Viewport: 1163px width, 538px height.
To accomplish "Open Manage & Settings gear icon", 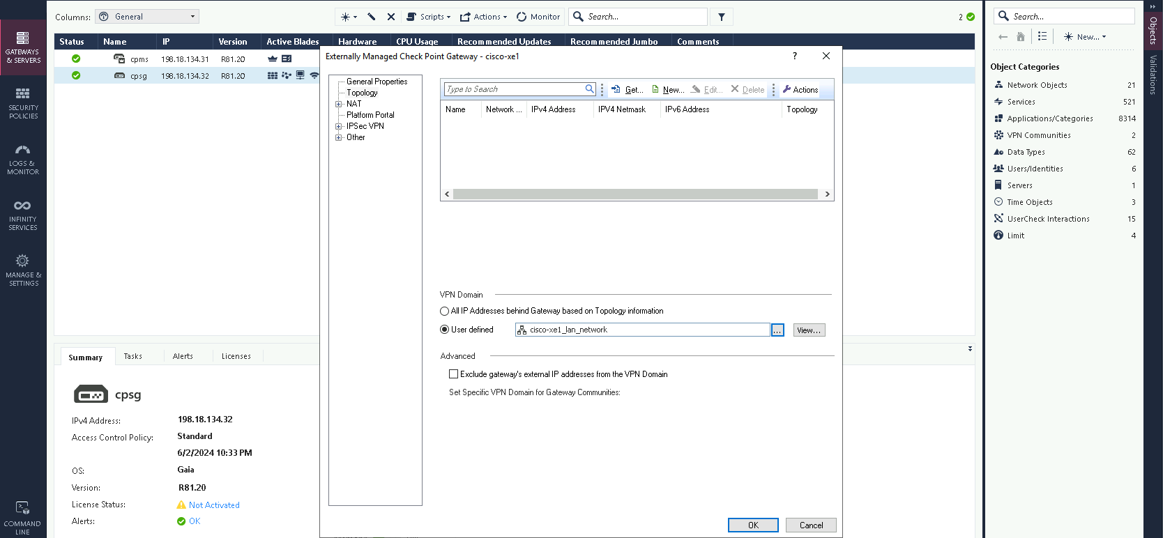I will click(23, 270).
